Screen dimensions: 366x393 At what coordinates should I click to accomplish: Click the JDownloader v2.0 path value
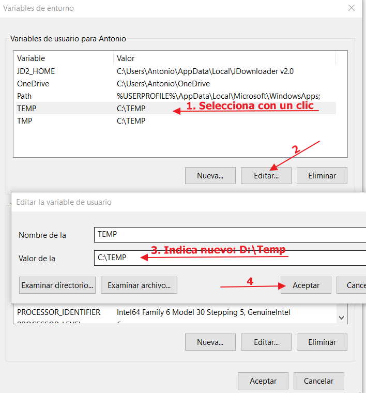coord(205,71)
